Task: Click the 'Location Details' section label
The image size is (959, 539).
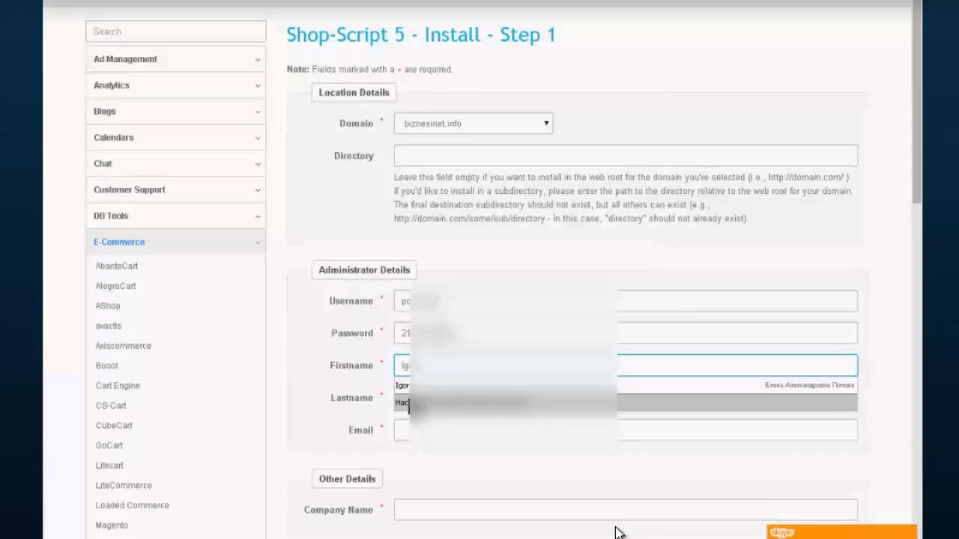Action: coord(354,92)
